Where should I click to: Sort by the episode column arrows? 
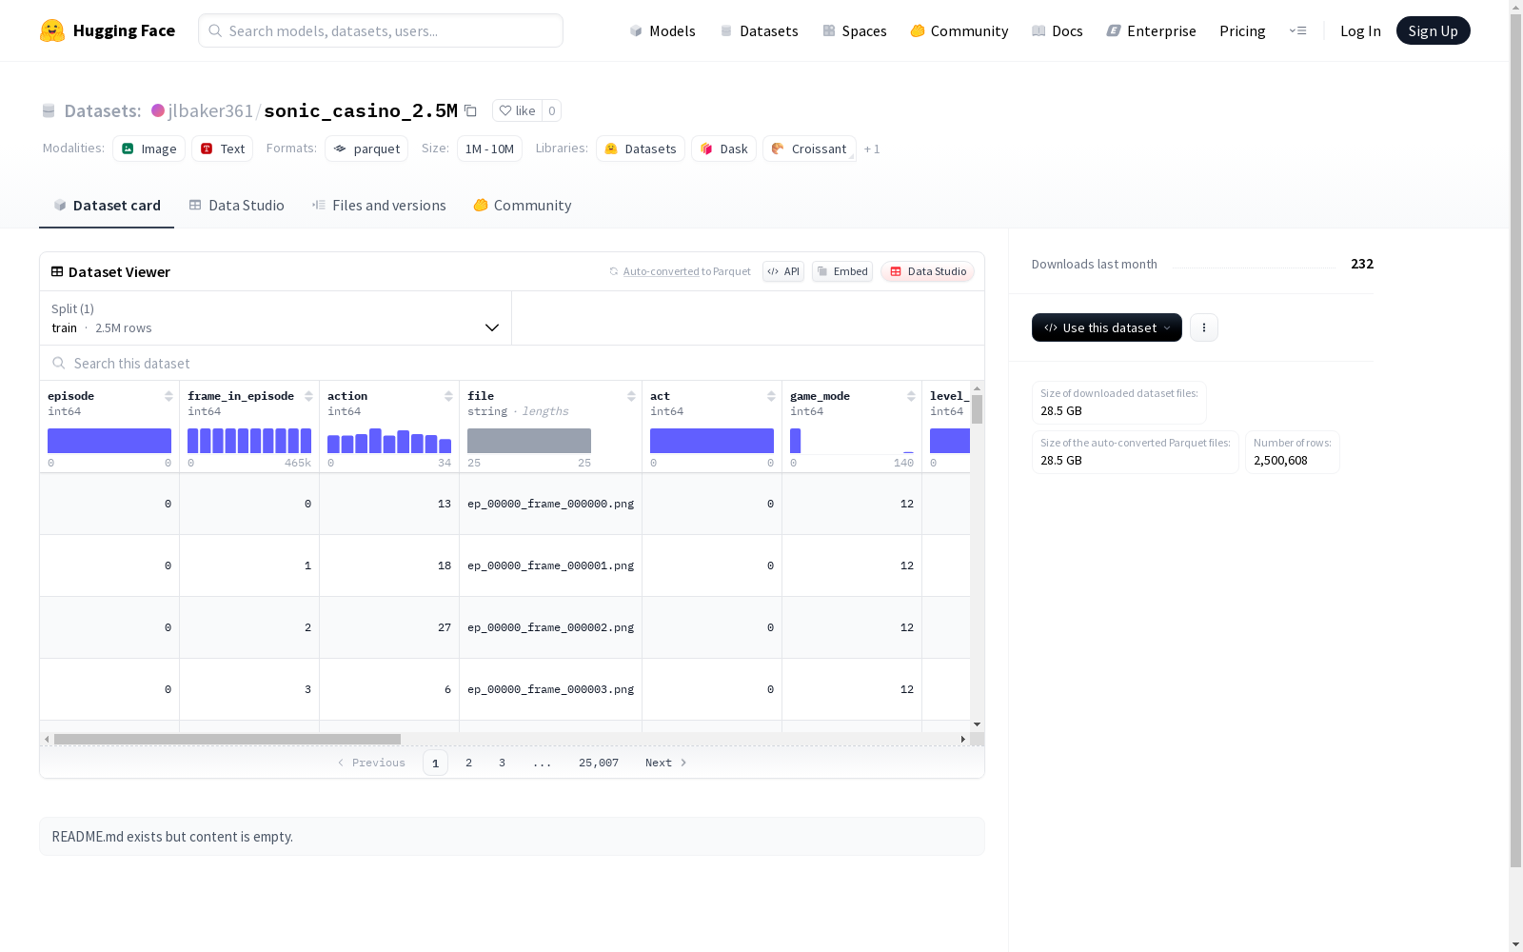[168, 396]
